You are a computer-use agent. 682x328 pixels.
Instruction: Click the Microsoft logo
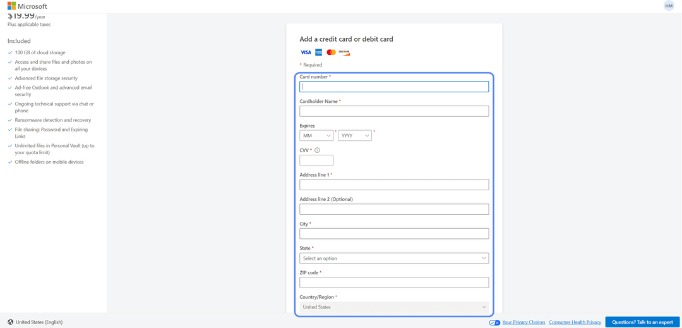click(27, 6)
